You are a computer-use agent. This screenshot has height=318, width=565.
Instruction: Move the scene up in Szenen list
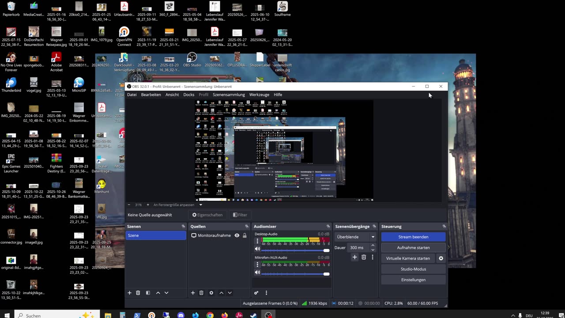tap(158, 293)
